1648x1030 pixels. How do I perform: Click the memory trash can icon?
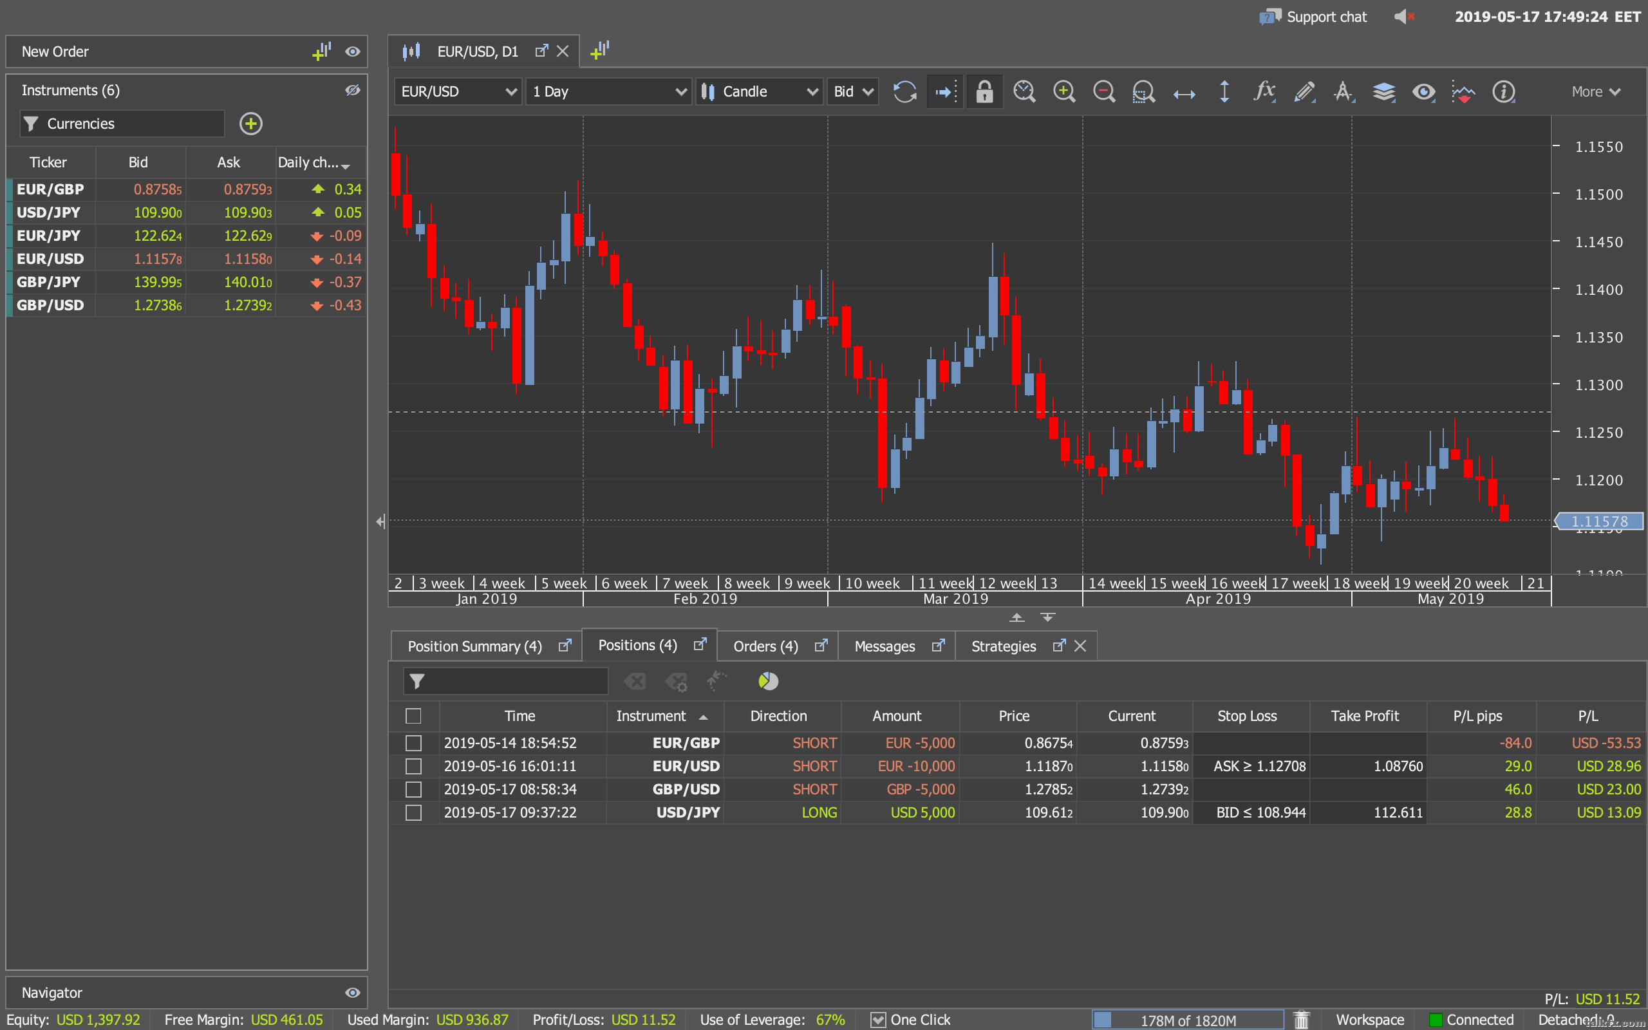click(x=1302, y=1019)
